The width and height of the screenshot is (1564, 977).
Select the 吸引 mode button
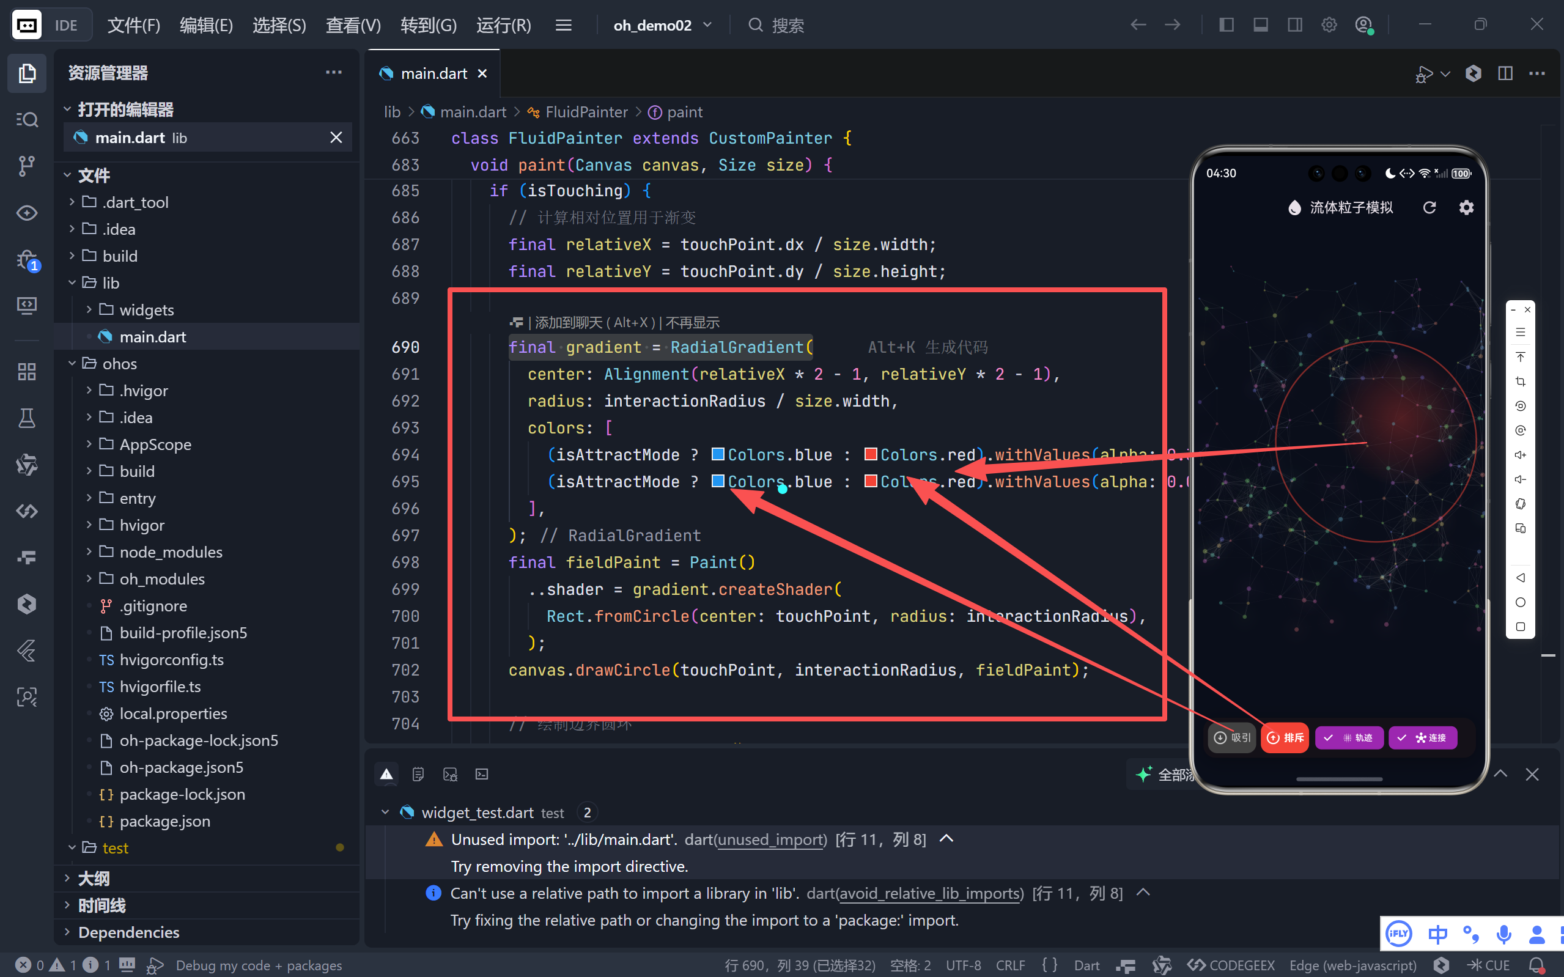click(x=1232, y=738)
